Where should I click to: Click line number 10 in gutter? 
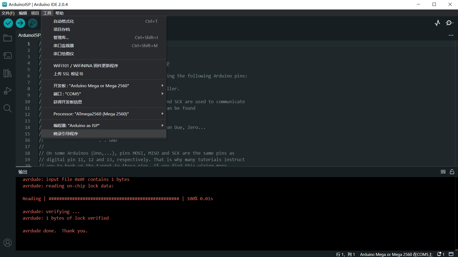coord(27,102)
